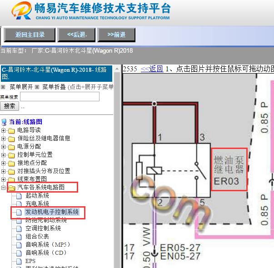Click the page icon beside EPS
274x268 pixels.
click(19, 261)
